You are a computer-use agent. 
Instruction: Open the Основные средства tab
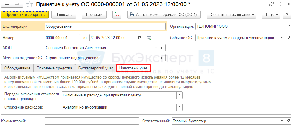coord(54,68)
